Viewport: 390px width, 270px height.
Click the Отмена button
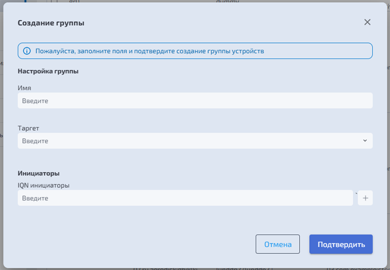click(x=277, y=244)
